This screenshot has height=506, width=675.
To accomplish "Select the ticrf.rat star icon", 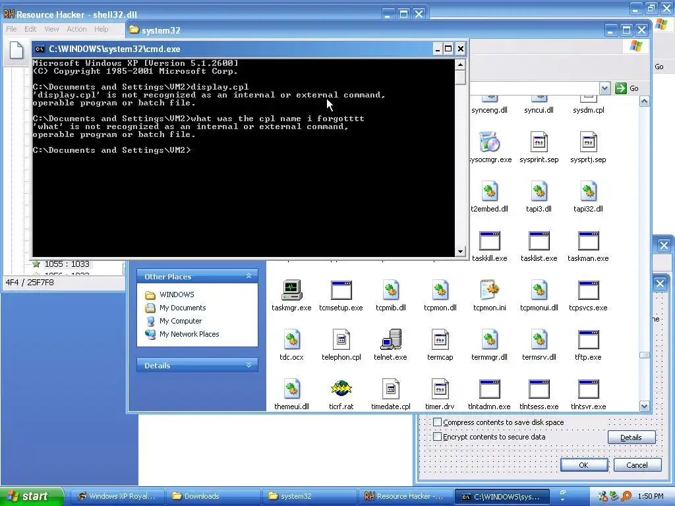I will point(341,389).
